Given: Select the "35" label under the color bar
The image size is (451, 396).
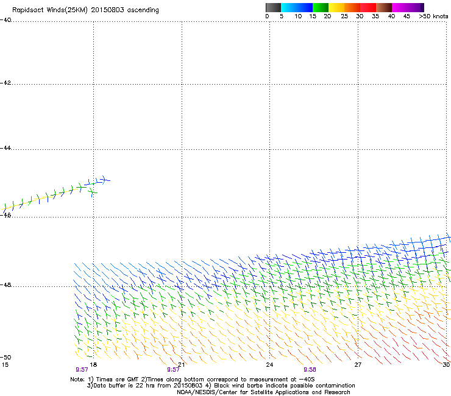Looking at the screenshot, I should coord(375,16).
